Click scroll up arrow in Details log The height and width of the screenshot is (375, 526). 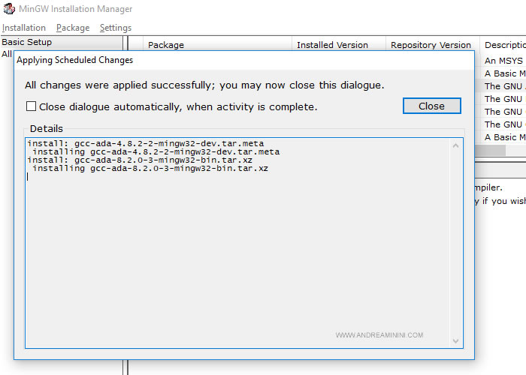point(455,145)
